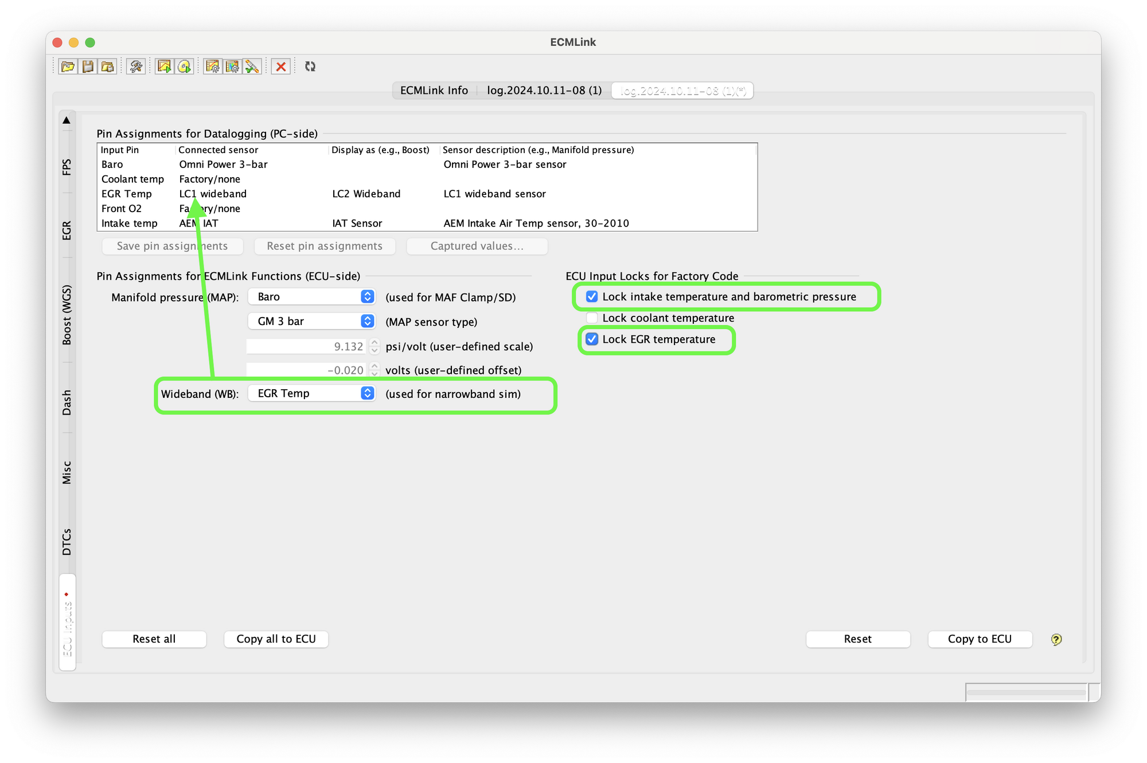Click the graph with gear settings icon
This screenshot has width=1147, height=763.
[x=213, y=66]
